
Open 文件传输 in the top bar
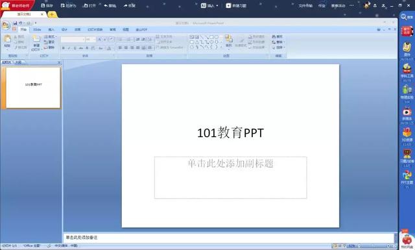[305, 5]
